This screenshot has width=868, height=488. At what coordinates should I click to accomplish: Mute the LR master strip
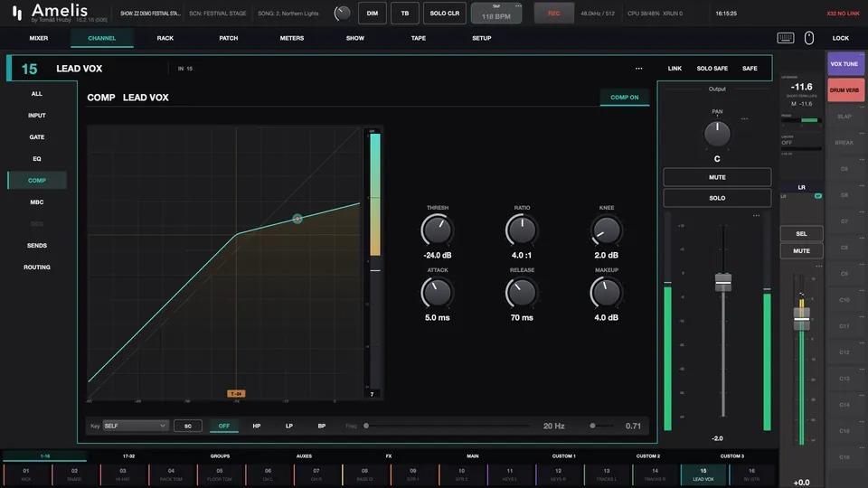[x=801, y=251]
